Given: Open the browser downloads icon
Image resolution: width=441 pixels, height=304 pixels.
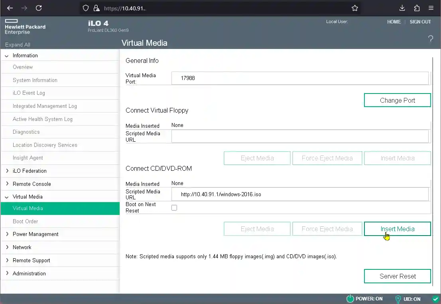Looking at the screenshot, I should [402, 8].
